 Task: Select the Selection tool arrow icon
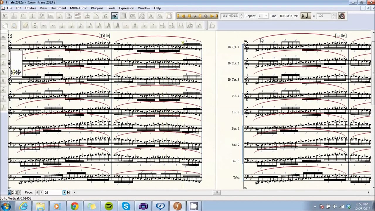[x=5, y=16]
